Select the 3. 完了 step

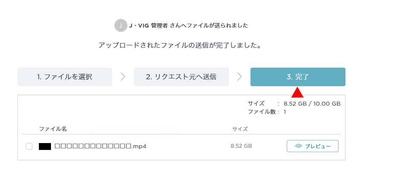(x=298, y=77)
